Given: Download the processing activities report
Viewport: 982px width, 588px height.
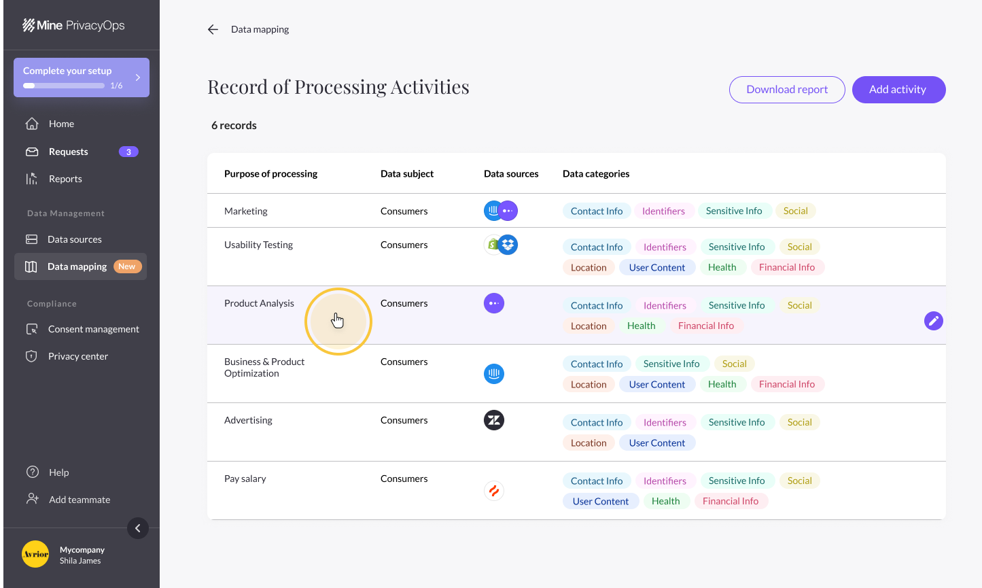Looking at the screenshot, I should click(x=786, y=89).
